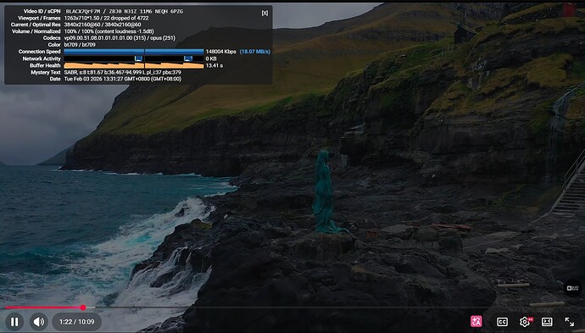Open the player settings gear menu

525,321
